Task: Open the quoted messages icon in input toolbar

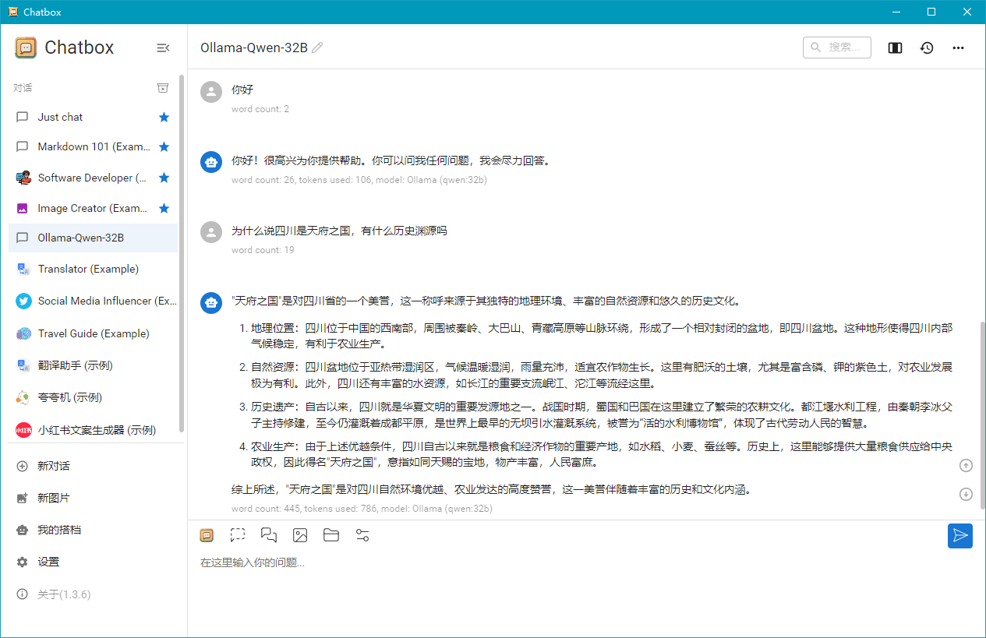Action: [269, 535]
